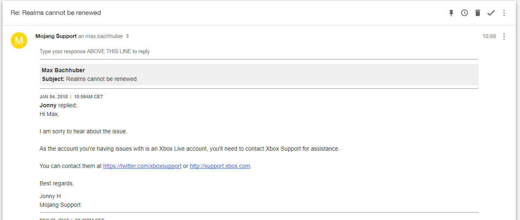Screen dimensions: 520x220
Task: Snooze the email with the clock icon
Action: click(465, 13)
